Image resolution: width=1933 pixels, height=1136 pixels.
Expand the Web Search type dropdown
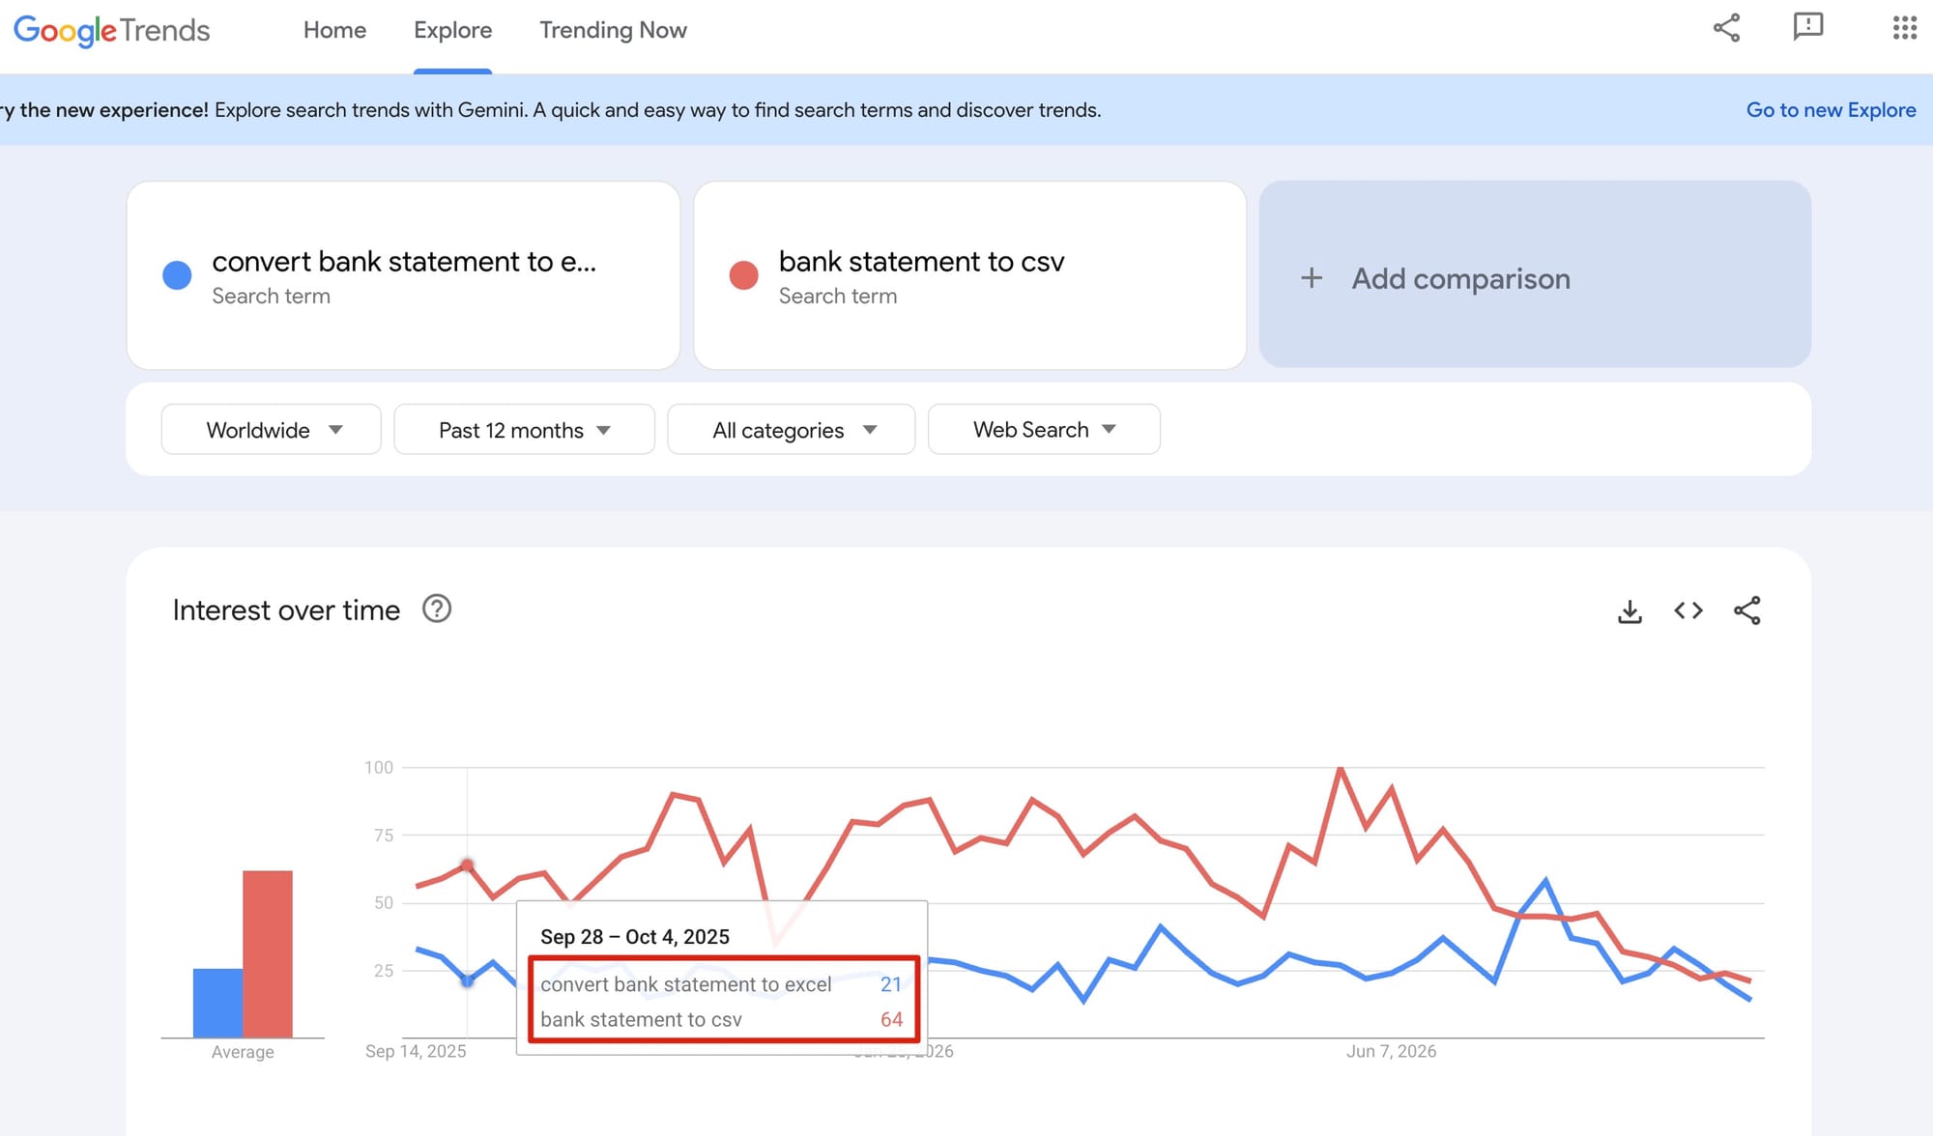point(1044,430)
